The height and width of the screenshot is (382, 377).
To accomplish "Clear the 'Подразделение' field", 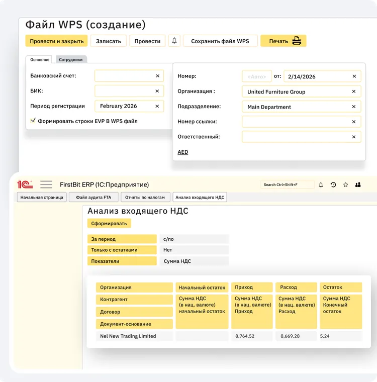I will pos(354,107).
